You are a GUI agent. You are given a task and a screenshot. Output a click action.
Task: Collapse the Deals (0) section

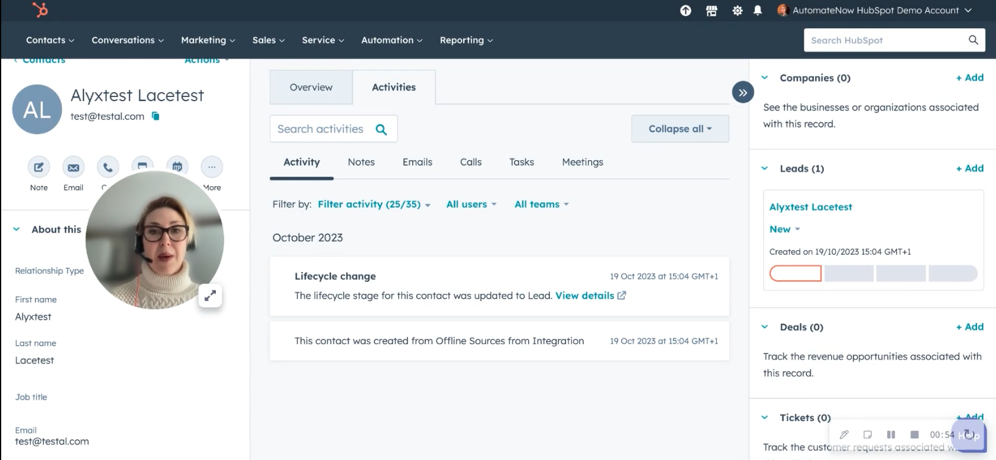[764, 327]
